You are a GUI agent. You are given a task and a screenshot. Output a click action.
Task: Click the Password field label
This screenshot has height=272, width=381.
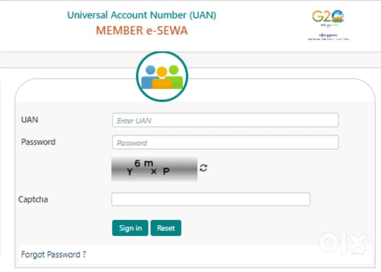tap(38, 142)
